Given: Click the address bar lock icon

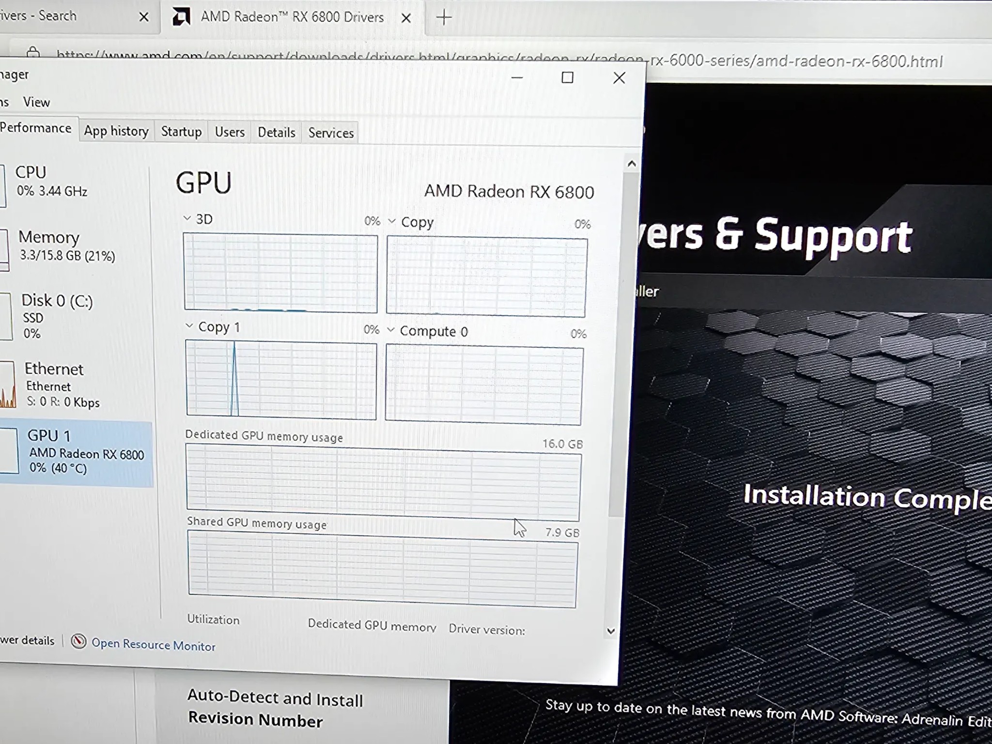Looking at the screenshot, I should click(33, 52).
